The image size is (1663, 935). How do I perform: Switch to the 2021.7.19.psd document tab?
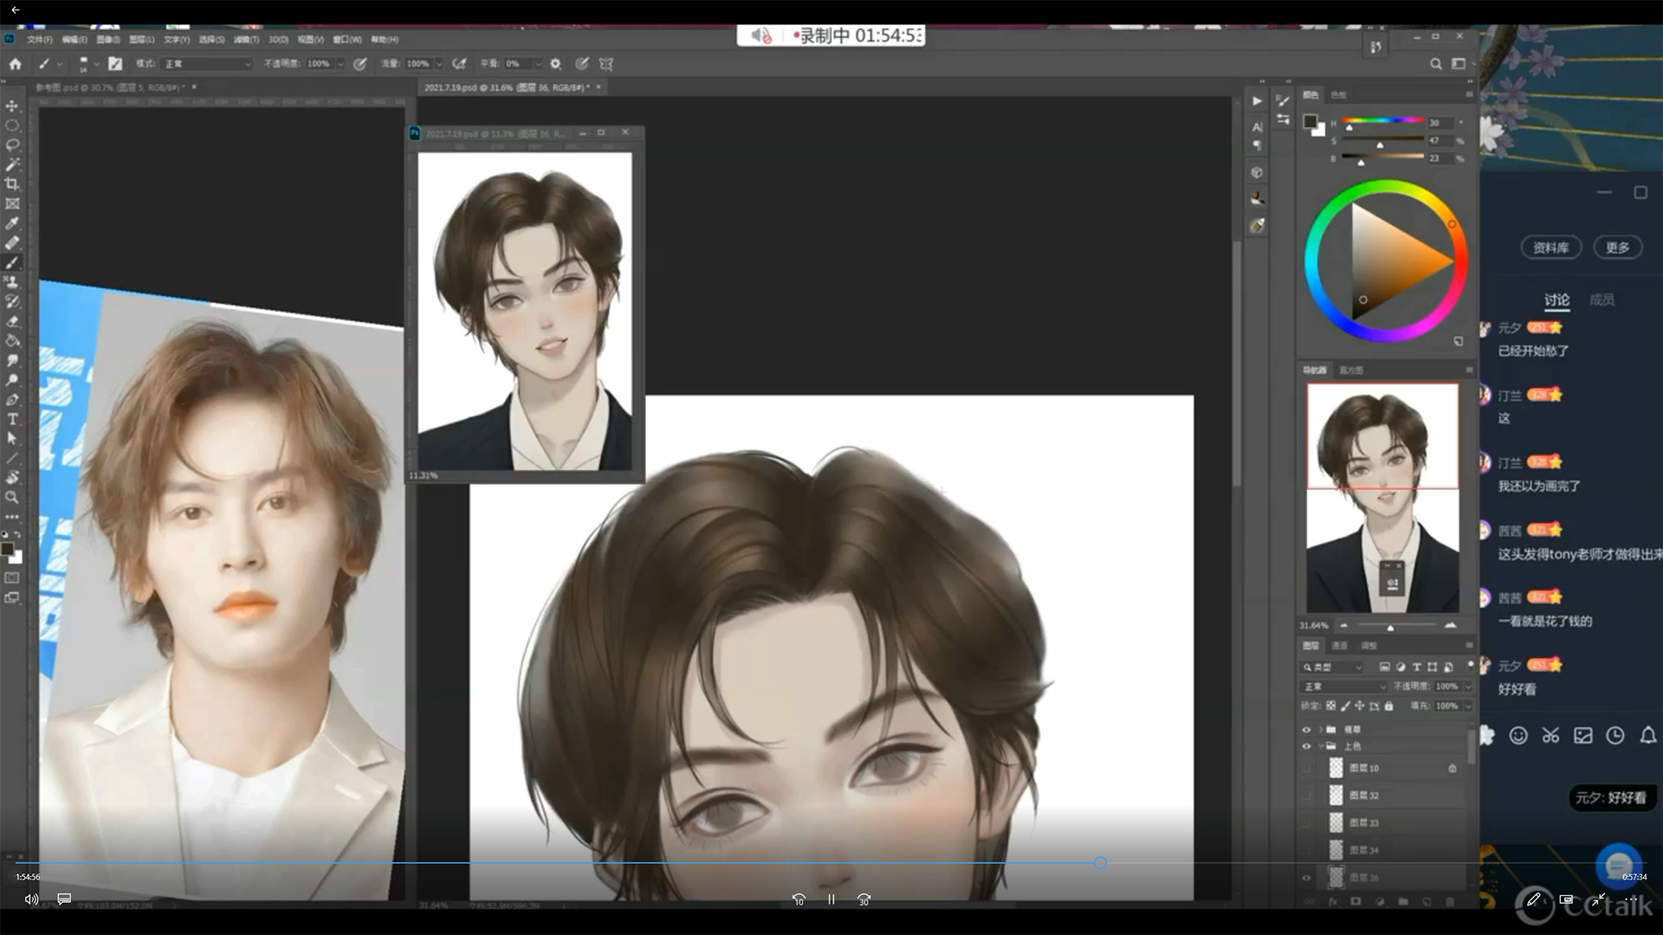tap(505, 87)
